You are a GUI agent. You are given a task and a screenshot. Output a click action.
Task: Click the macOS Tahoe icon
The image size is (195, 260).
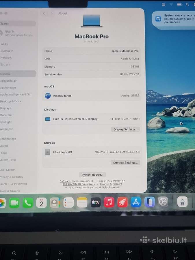[48, 96]
